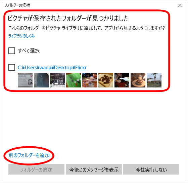
Task: Select the 今は実行しない button
Action: pyautogui.click(x=151, y=170)
